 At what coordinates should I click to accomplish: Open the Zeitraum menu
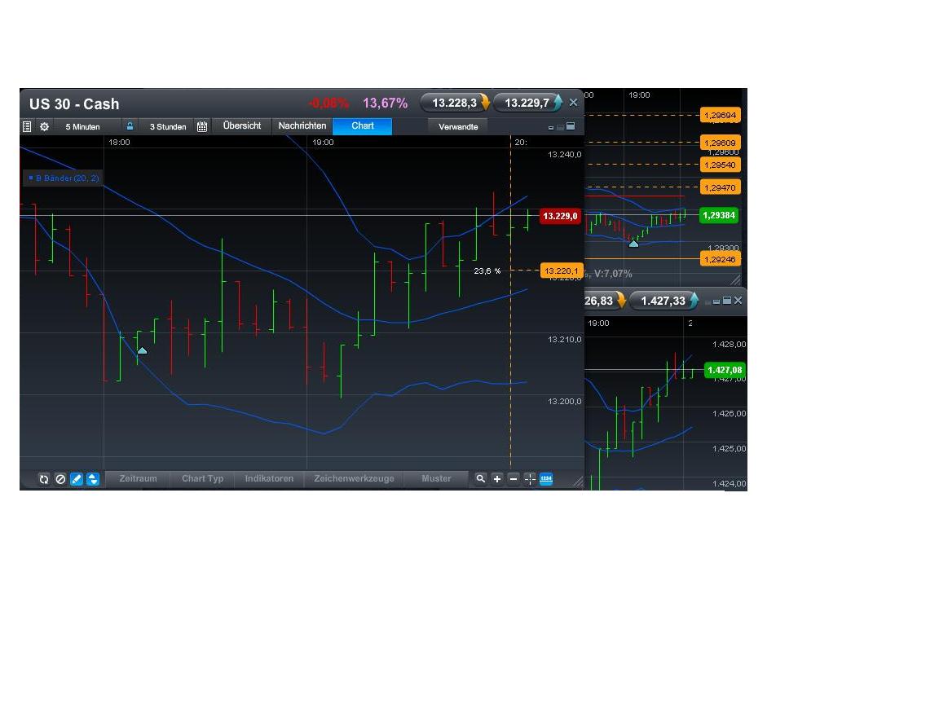click(138, 479)
